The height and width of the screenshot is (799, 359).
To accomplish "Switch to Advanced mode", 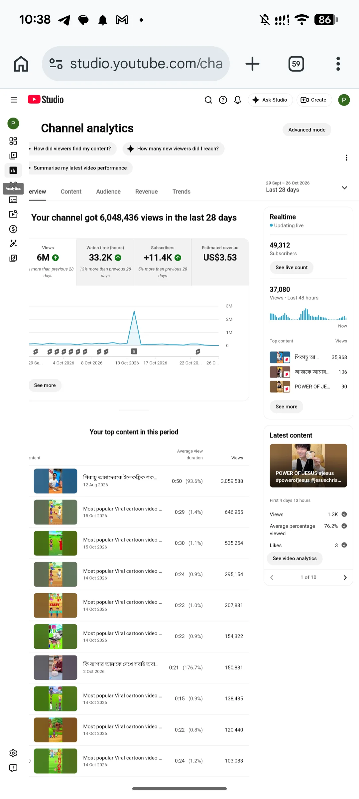I will point(307,130).
